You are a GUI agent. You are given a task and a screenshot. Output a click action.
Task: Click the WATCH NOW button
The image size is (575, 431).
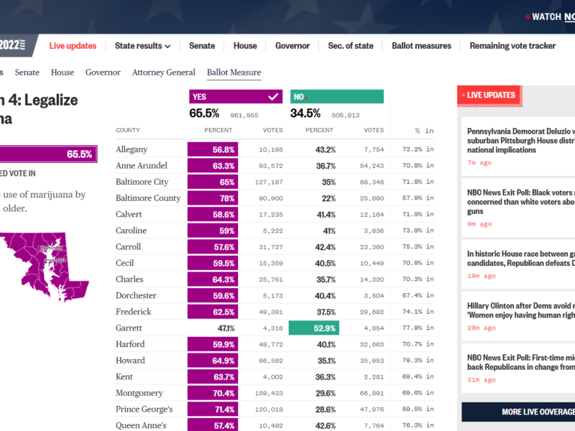tap(553, 17)
